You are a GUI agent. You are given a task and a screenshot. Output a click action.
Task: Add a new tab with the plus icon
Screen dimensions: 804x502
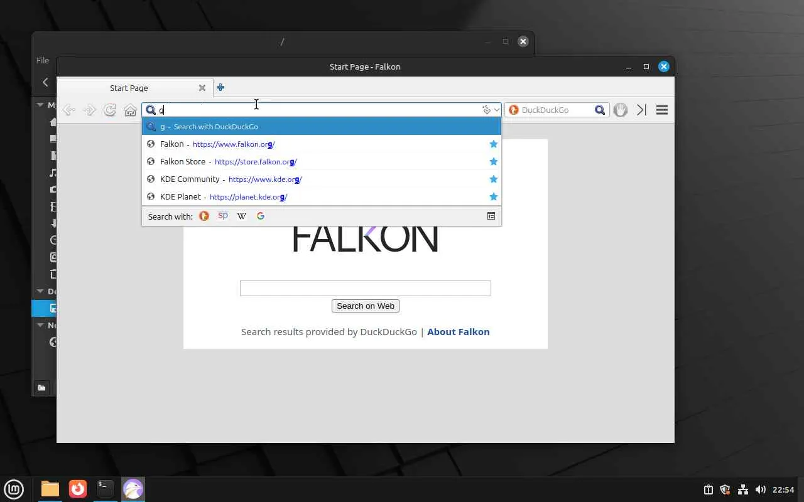pos(220,88)
